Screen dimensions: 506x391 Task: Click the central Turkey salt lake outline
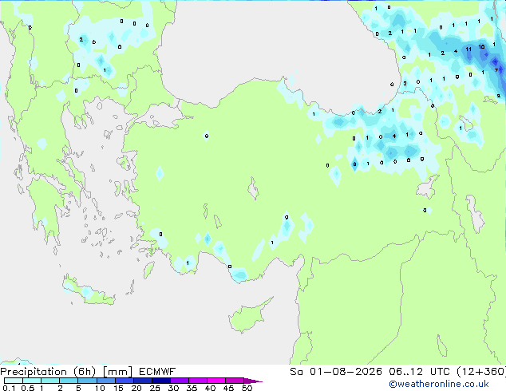(x=253, y=189)
